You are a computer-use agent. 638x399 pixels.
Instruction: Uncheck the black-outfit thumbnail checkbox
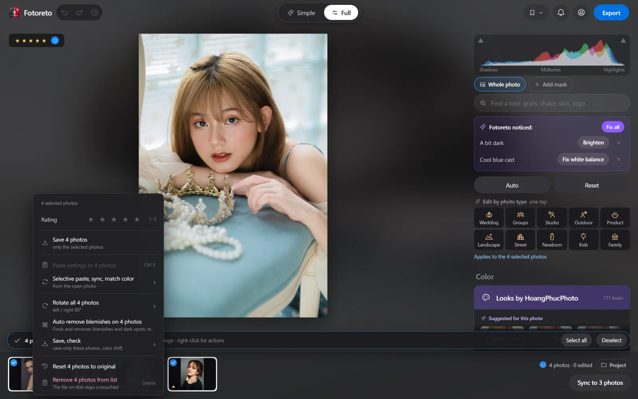pos(173,363)
